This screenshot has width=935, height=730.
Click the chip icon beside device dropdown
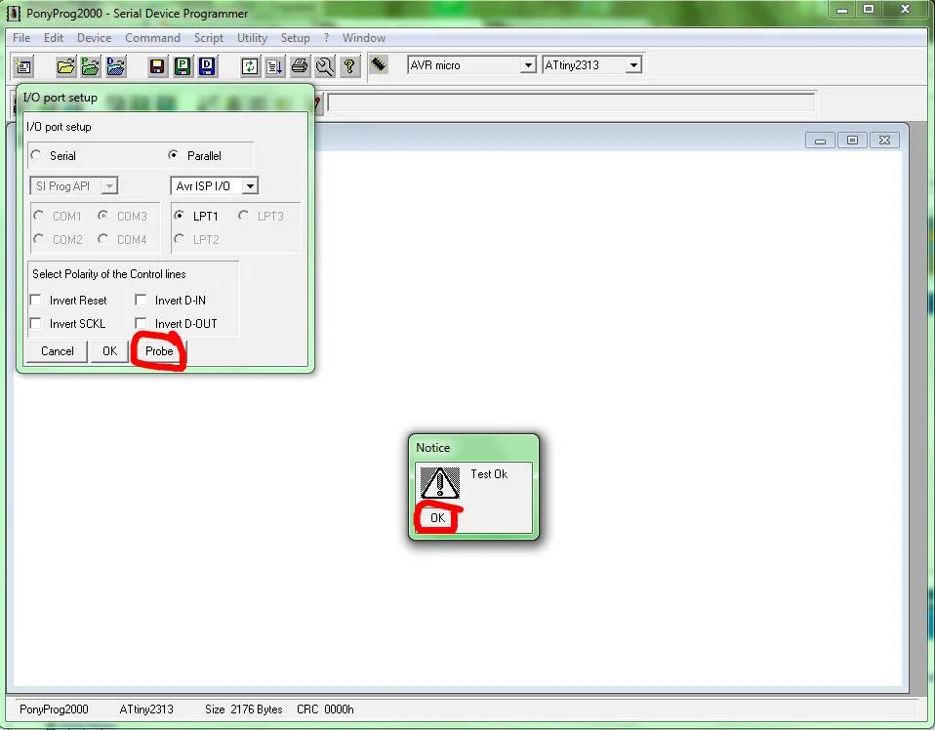(x=379, y=63)
